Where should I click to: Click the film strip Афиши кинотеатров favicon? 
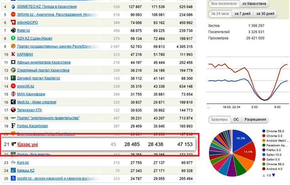13,62
